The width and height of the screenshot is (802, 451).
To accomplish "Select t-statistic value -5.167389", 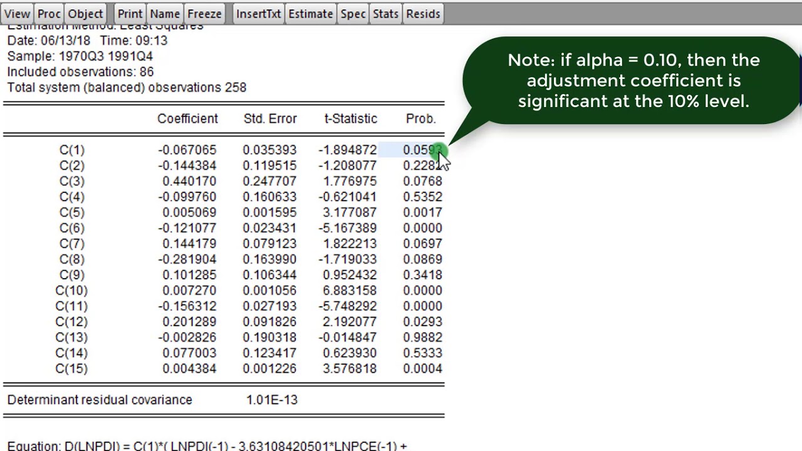I will click(348, 229).
